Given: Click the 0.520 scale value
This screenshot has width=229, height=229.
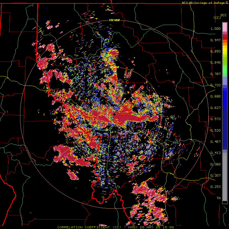Looking at the screenshot, I should click(216, 131).
